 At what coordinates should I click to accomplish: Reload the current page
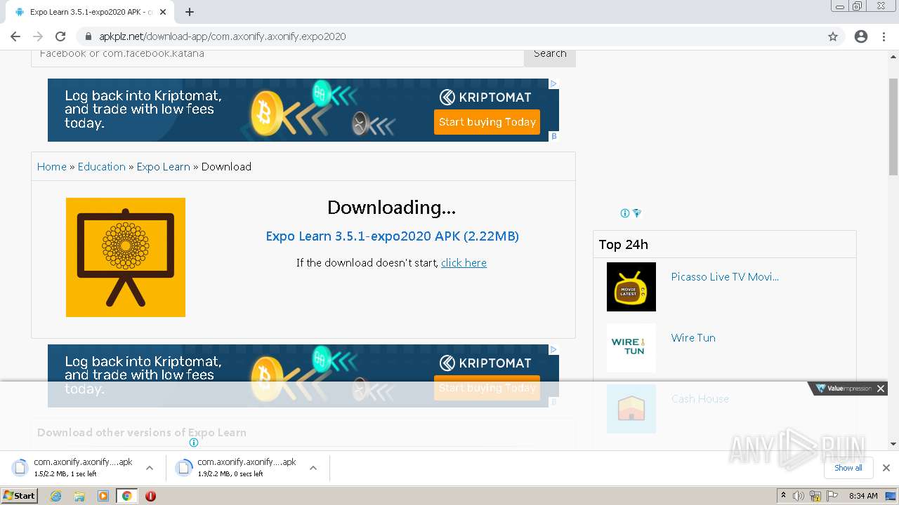coord(60,36)
